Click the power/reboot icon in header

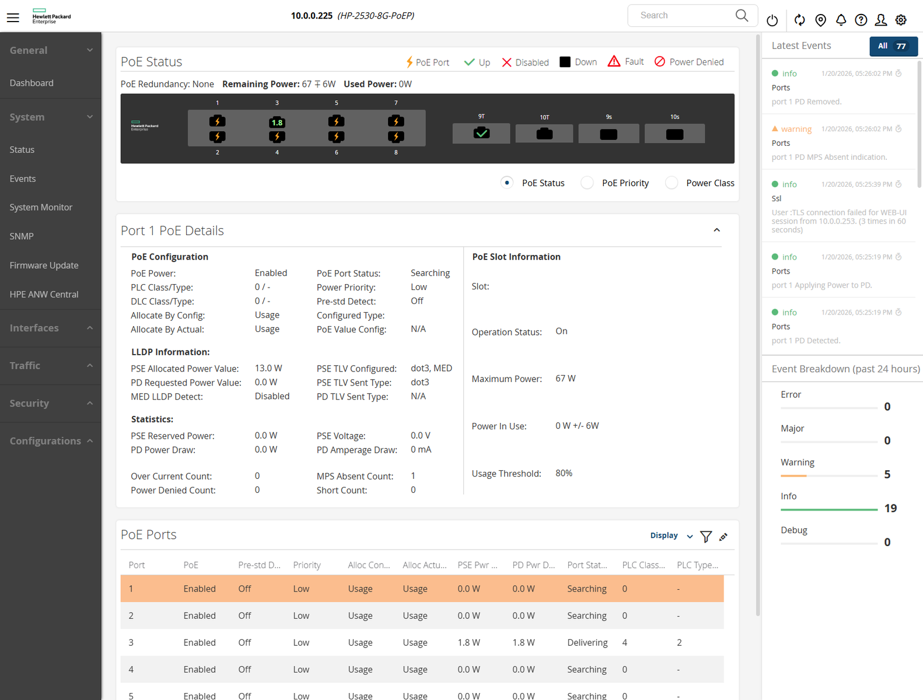(772, 20)
